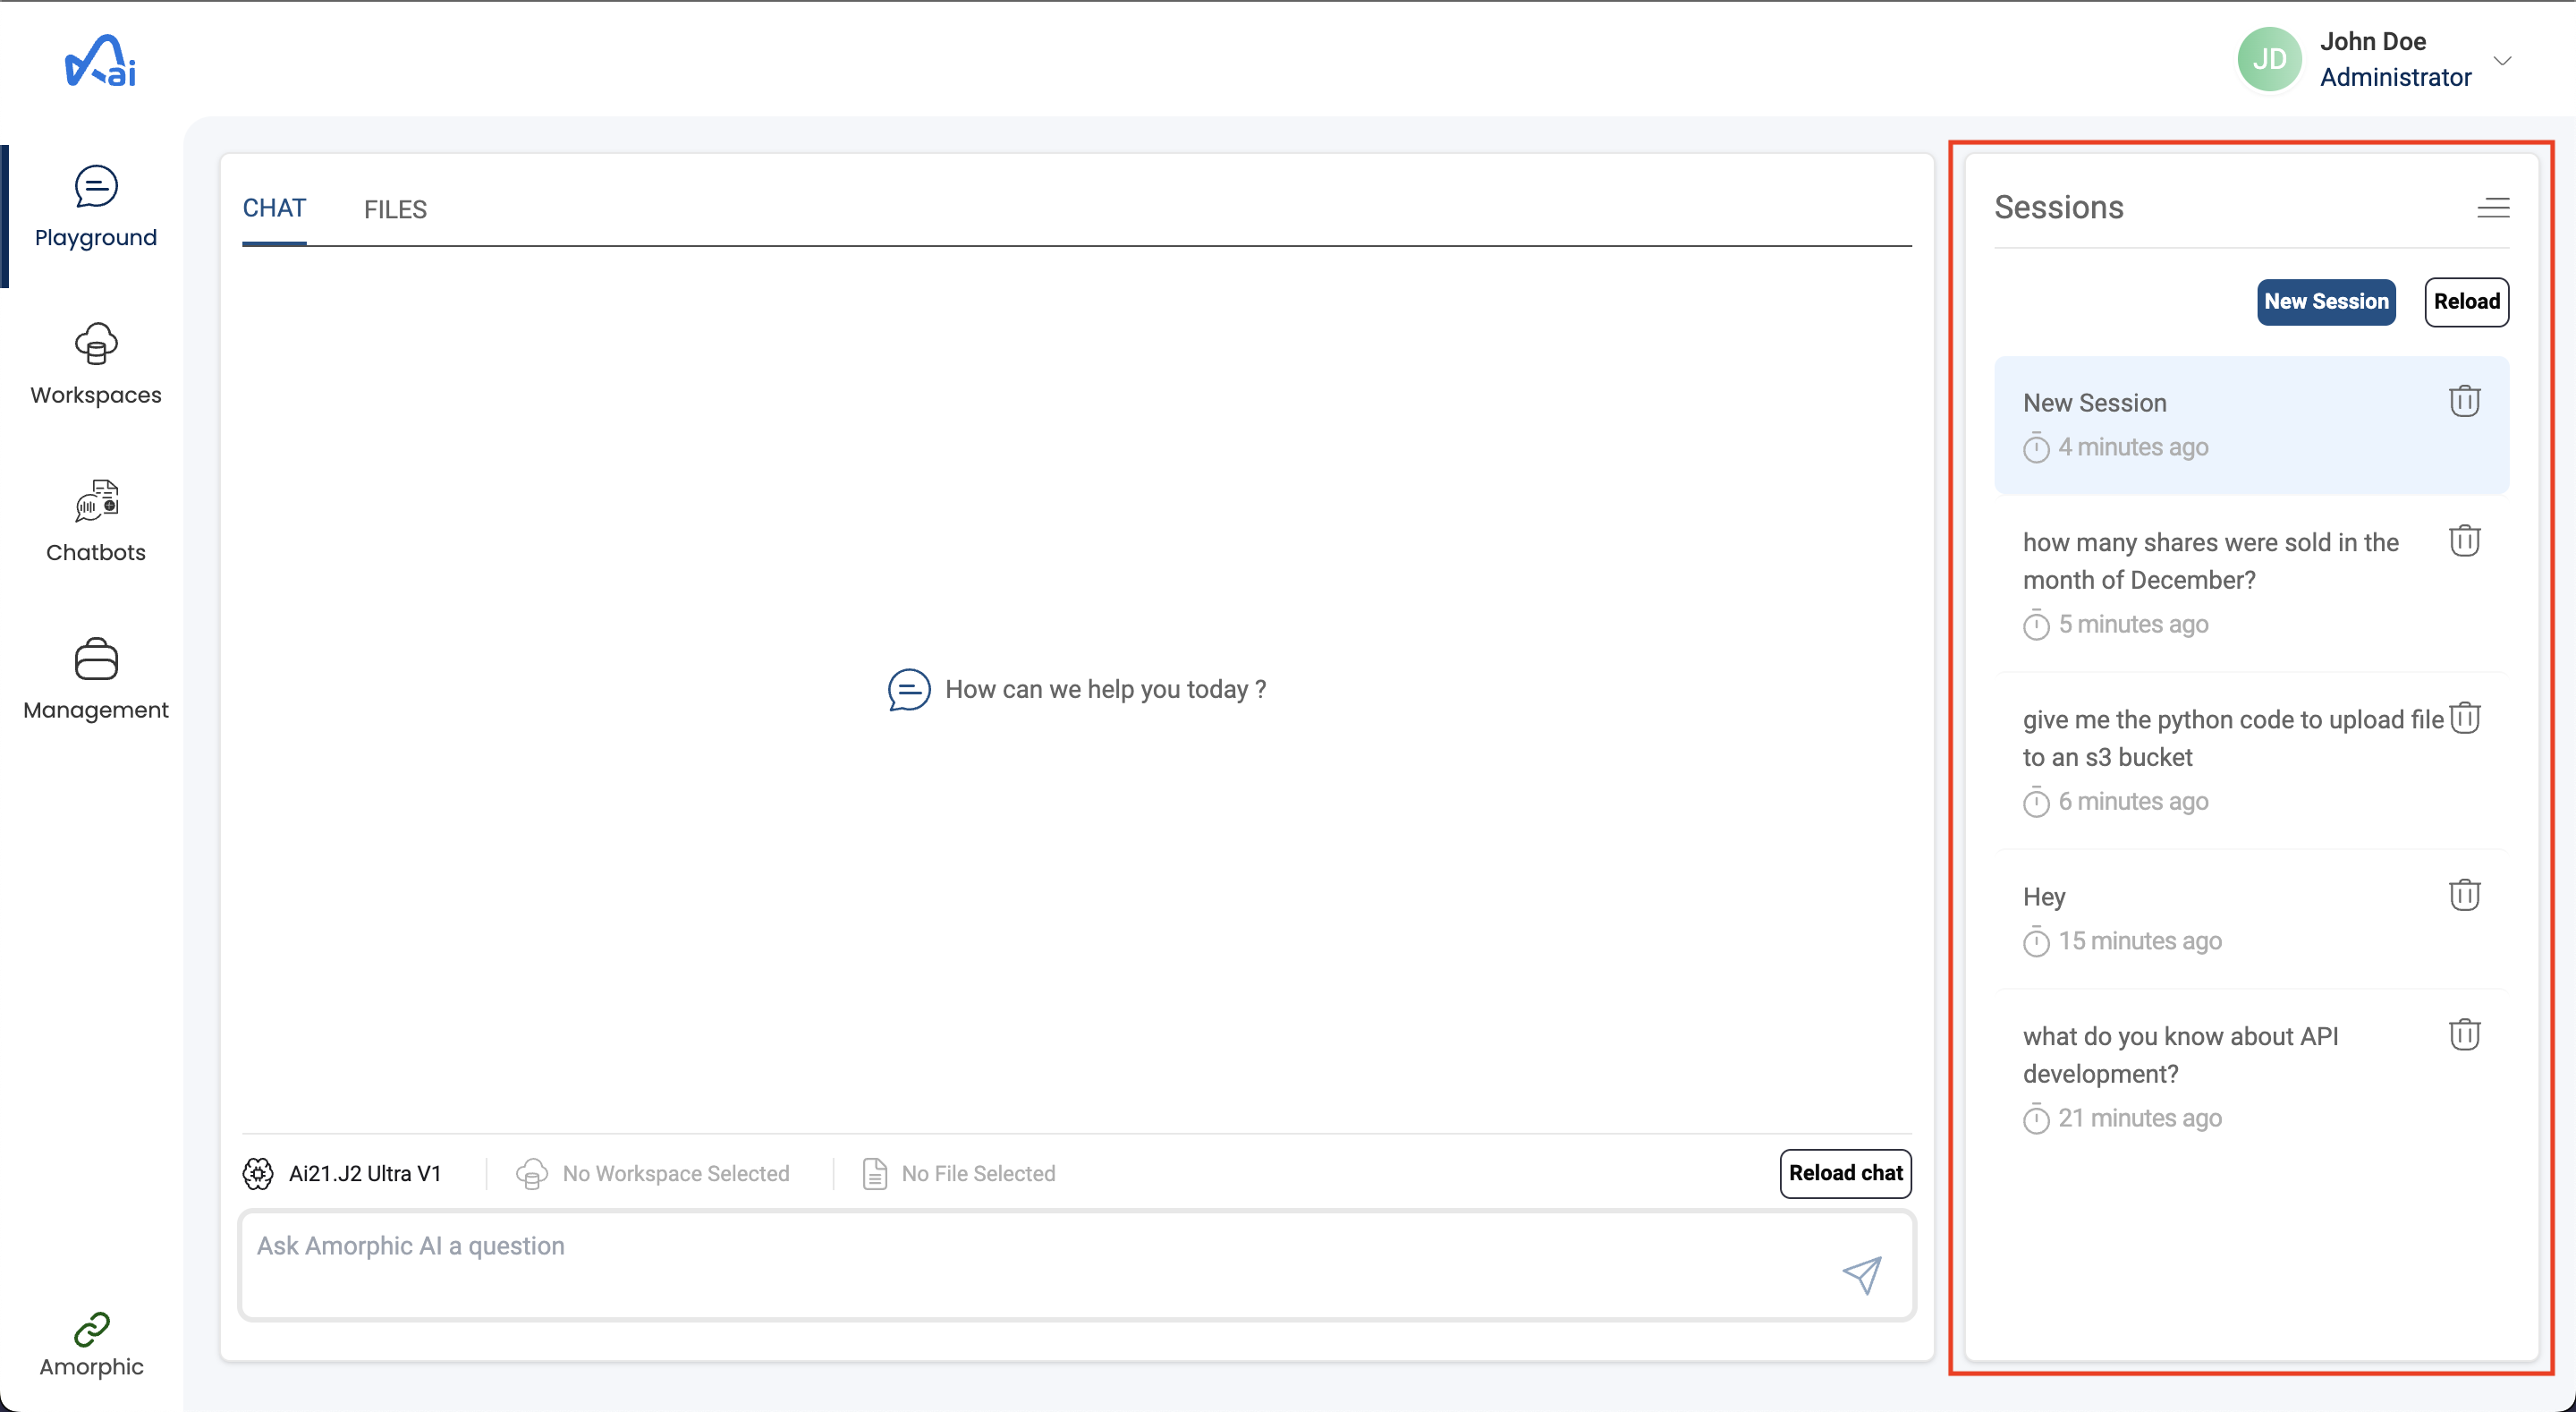
Task: Open session about python code for s3 bucket
Action: [x=2251, y=760]
